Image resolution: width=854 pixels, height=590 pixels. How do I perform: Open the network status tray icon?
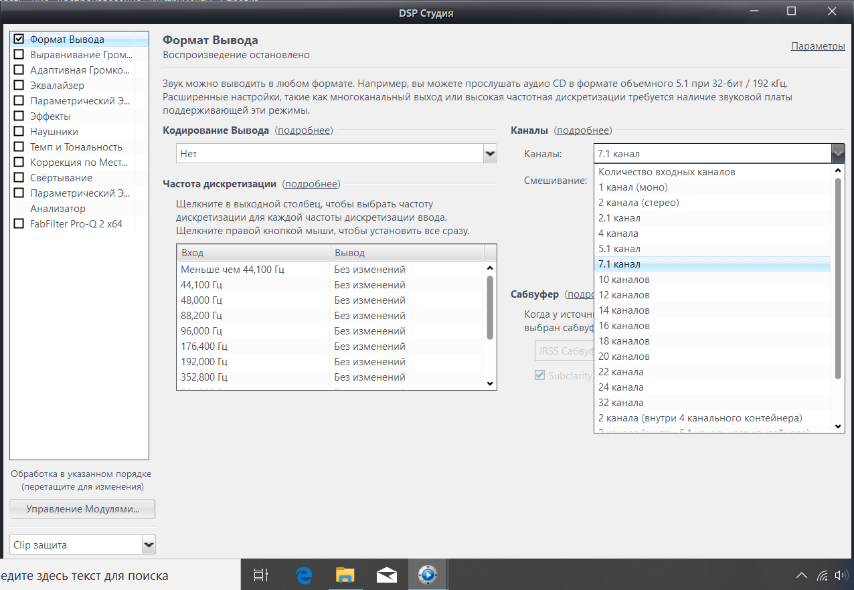click(822, 575)
